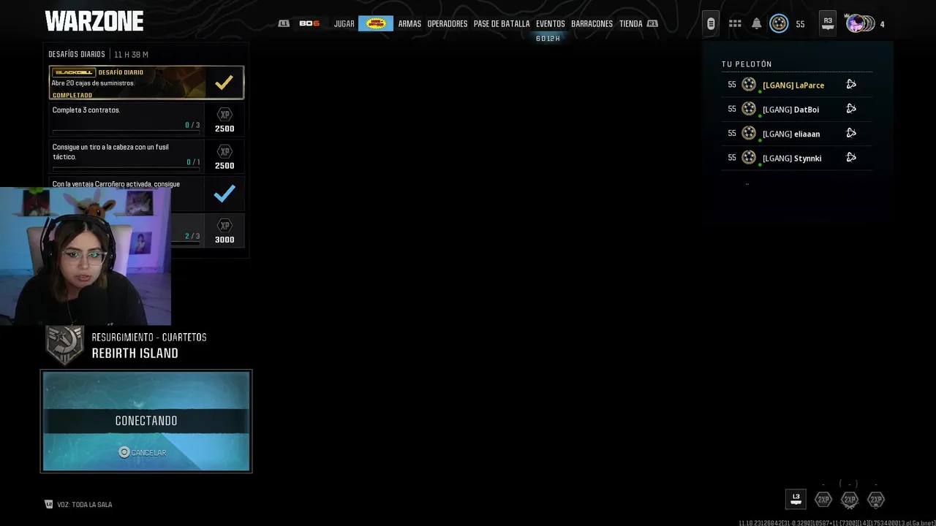Click the DESAFÍOS DIARIOS header
The width and height of the screenshot is (936, 526).
point(77,54)
